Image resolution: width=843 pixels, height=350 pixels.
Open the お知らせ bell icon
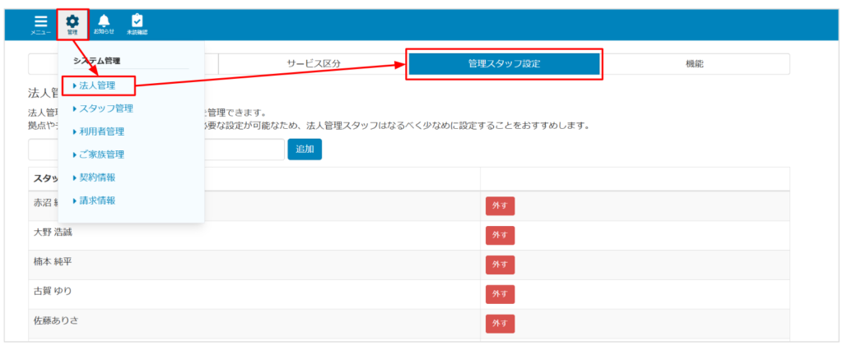click(x=104, y=25)
